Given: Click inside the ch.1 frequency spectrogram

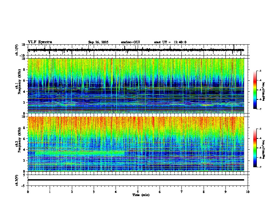Looking at the screenshot, I should 136,86.
